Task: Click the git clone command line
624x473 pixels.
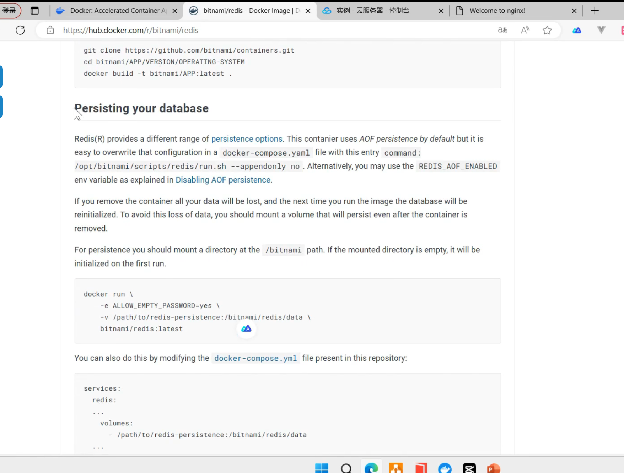Action: click(189, 50)
